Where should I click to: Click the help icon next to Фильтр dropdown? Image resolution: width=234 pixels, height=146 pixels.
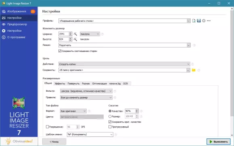[x=115, y=91]
